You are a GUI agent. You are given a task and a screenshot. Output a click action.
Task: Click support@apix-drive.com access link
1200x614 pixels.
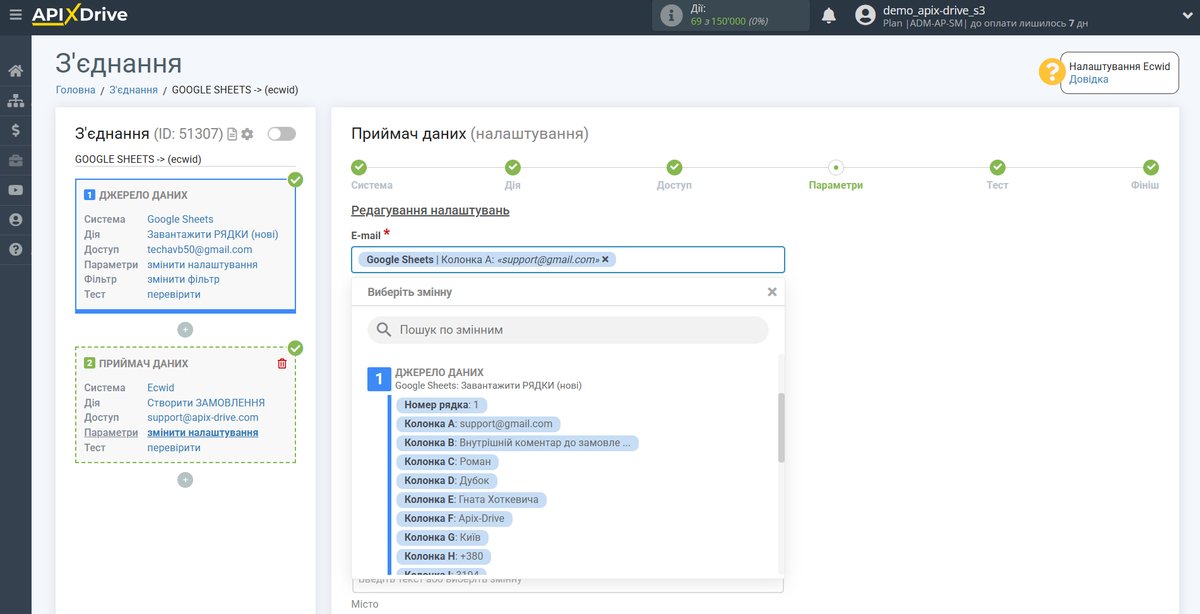(203, 417)
